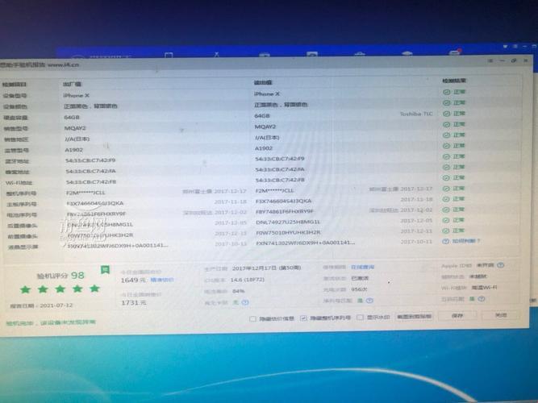
Task: Uncheck the 隐藏整机序列号 checkbox
Action: point(303,318)
